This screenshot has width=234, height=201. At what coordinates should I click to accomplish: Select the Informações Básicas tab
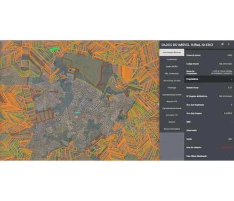click(172, 52)
